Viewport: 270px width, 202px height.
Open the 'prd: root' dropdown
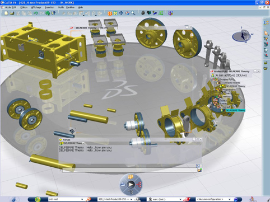(82, 199)
